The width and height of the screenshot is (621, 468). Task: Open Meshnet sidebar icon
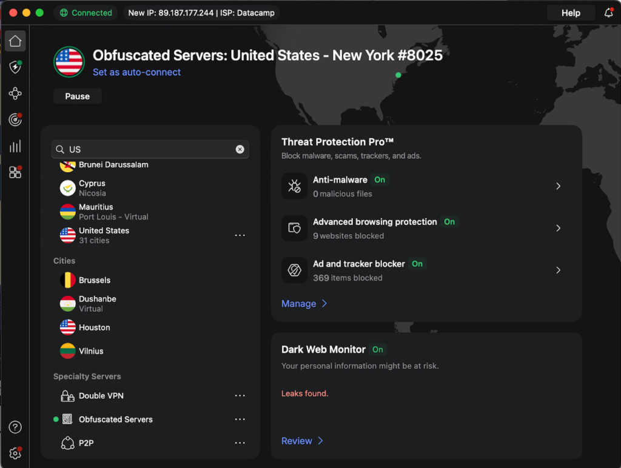(x=15, y=93)
